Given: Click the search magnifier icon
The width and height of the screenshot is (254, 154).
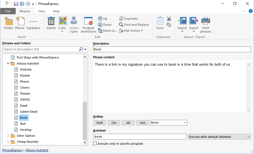Looking at the screenshot, I should tap(81, 49).
